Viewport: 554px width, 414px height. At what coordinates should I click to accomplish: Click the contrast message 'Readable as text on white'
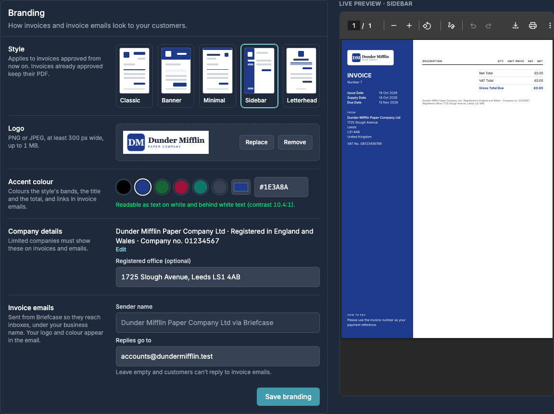tap(205, 205)
